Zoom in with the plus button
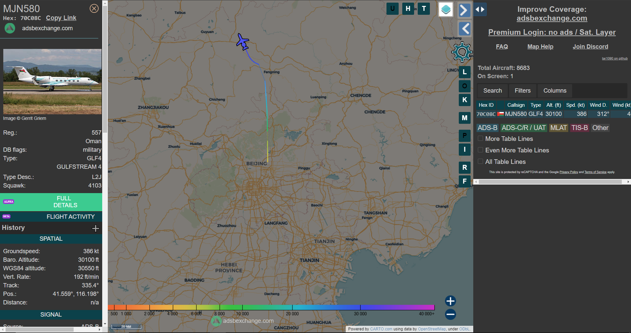The image size is (631, 333). click(x=450, y=301)
